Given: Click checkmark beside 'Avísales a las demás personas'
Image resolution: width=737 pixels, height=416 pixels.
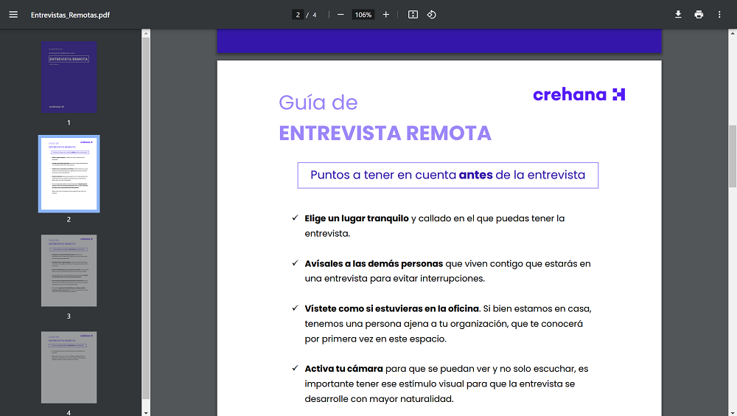Looking at the screenshot, I should point(295,263).
